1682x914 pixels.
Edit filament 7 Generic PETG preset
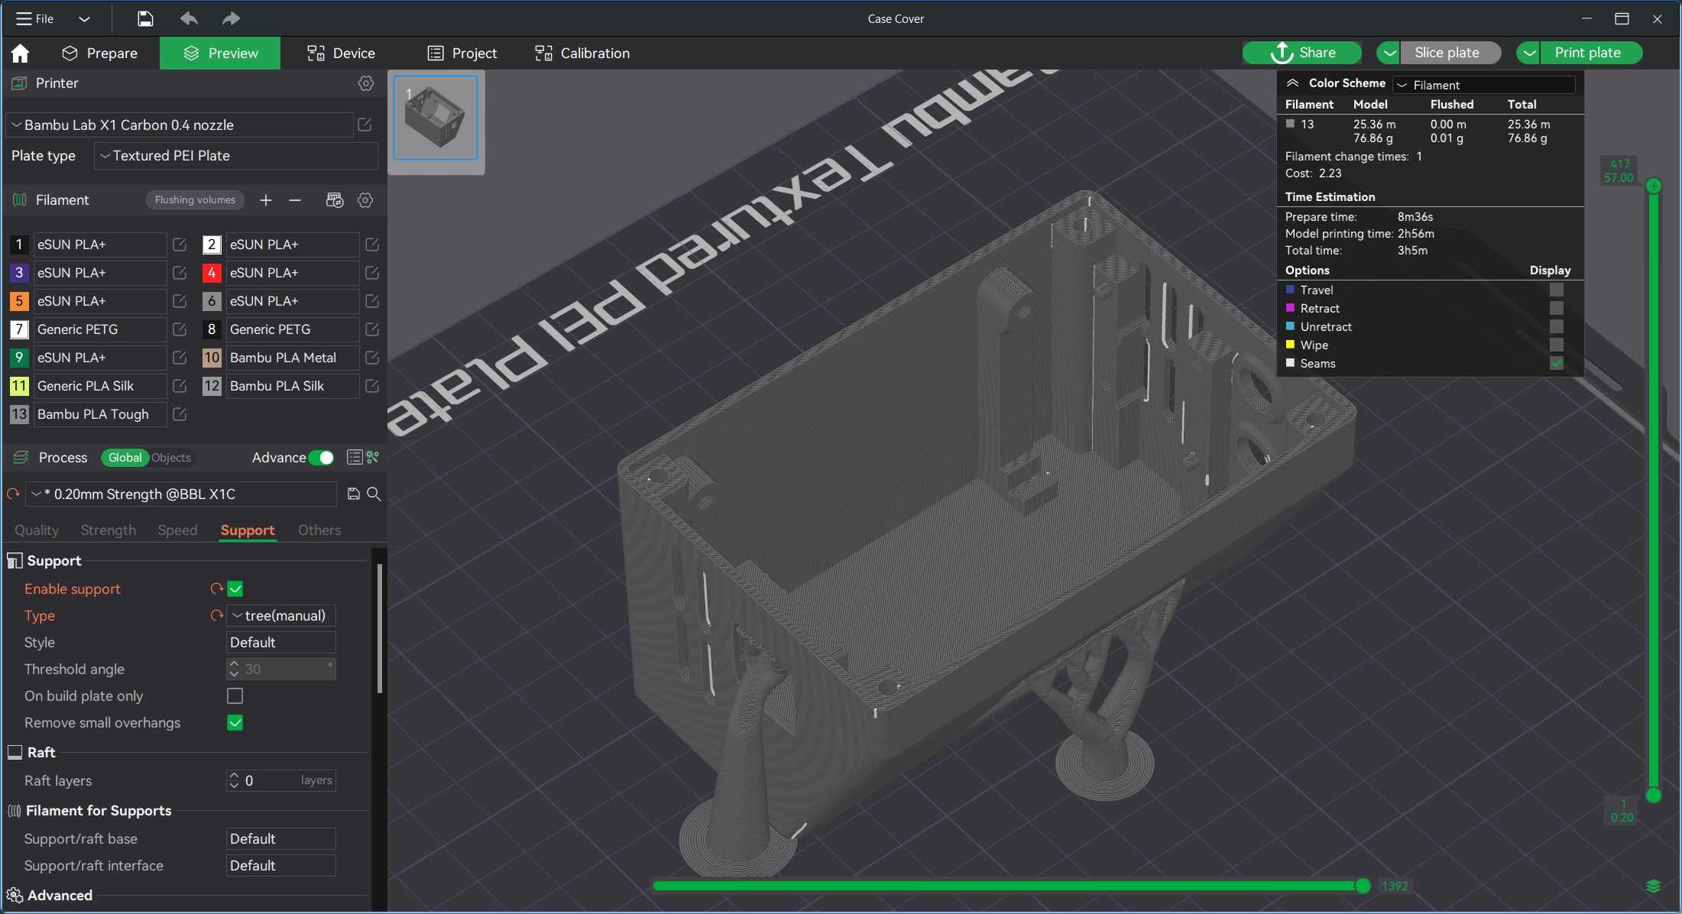click(x=180, y=329)
